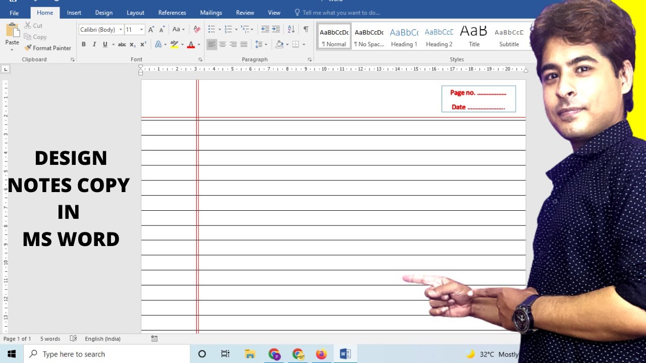Viewport: 646px width, 363px height.
Task: Toggle Bold formatting
Action: (x=84, y=44)
